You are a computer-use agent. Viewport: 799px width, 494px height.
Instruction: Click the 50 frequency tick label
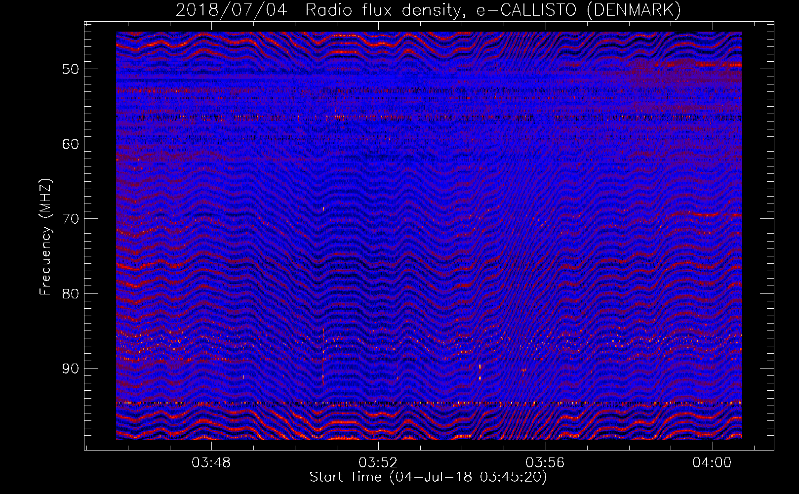[x=71, y=69]
